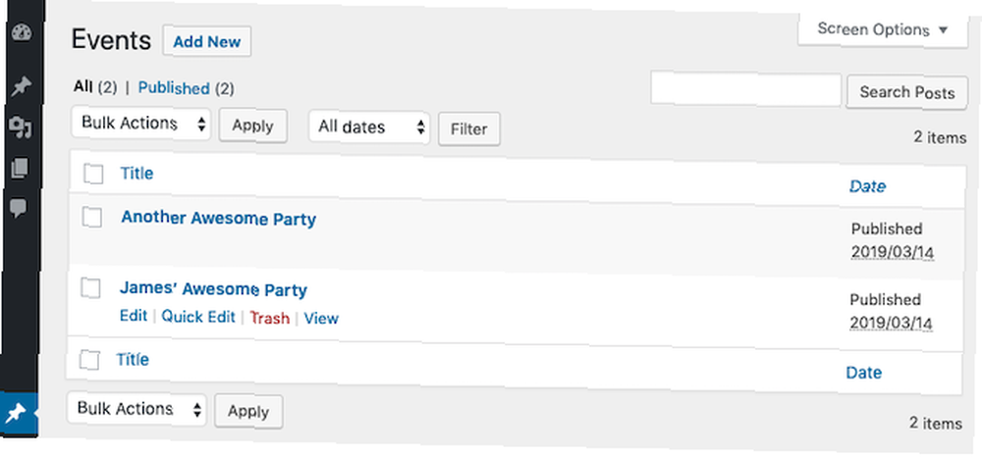The image size is (982, 457).
Task: Toggle the select-all checkbox in the top header
Action: pos(94,174)
